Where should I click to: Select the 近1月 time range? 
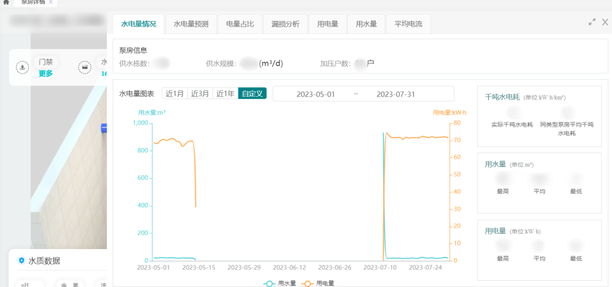(x=175, y=94)
